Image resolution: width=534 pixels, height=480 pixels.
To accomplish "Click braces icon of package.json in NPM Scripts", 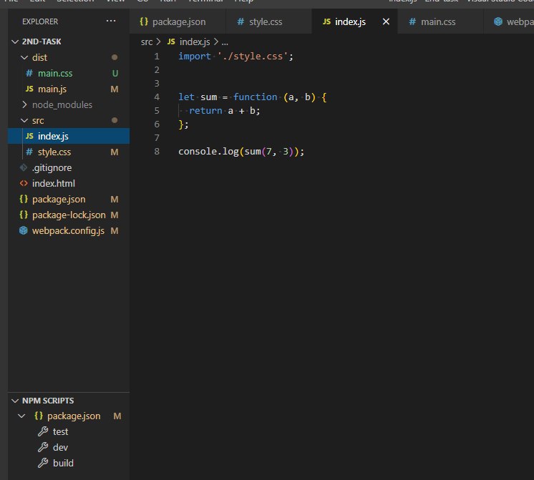I will coord(39,416).
